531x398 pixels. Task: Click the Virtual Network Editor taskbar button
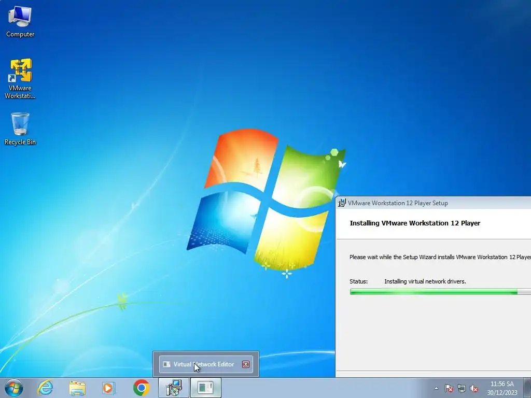pos(205,388)
